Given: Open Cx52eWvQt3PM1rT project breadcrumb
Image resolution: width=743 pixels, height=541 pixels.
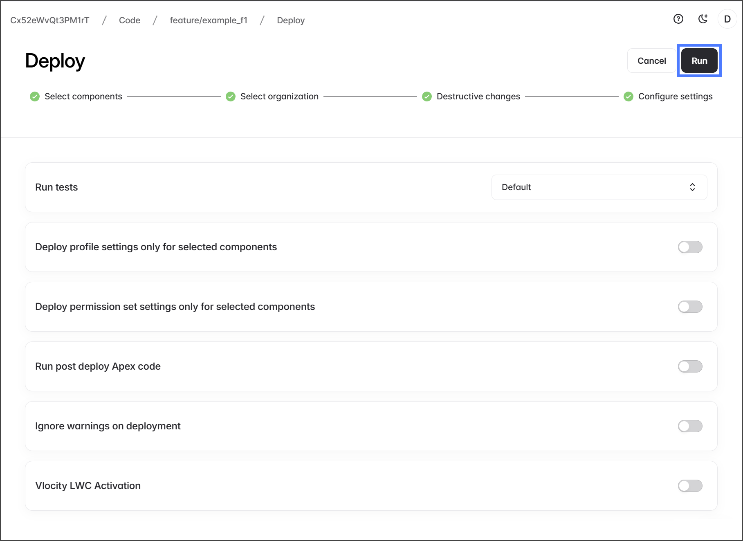Looking at the screenshot, I should (50, 20).
